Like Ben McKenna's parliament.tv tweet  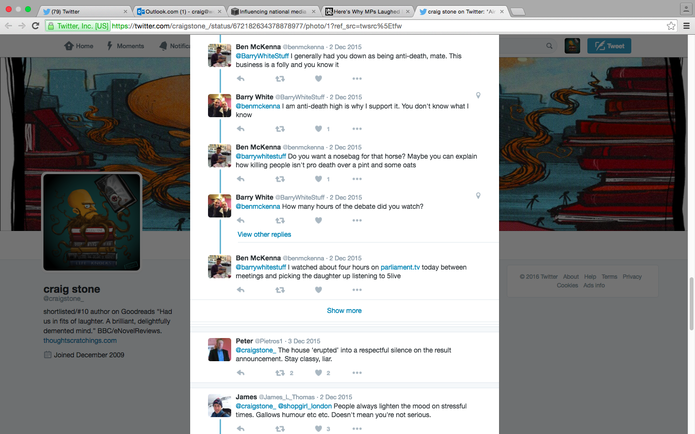(319, 290)
